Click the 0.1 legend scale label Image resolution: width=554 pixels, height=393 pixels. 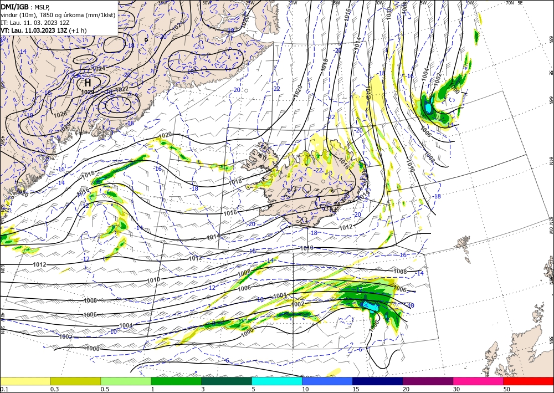click(x=4, y=389)
